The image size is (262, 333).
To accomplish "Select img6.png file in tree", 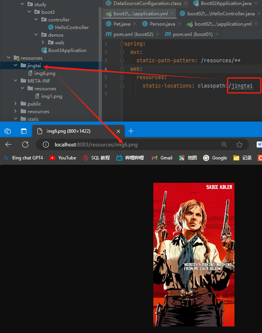I will point(45,73).
